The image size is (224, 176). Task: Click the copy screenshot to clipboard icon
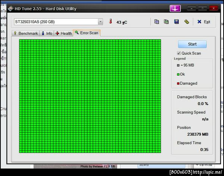coord(166,22)
